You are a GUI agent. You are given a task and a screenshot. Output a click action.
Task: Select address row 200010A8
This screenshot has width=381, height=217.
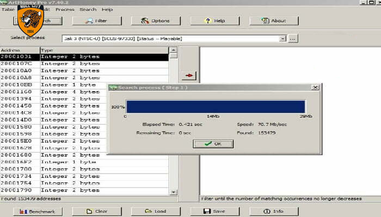coord(84,78)
